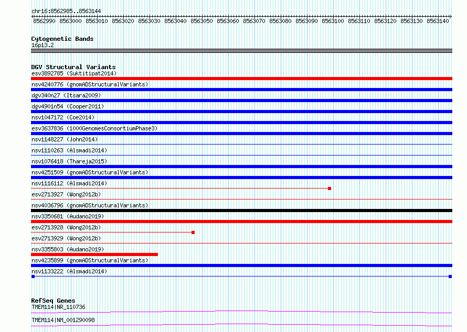
Task: Open nsv1047172 (Coe2014) label
Action: coord(63,117)
